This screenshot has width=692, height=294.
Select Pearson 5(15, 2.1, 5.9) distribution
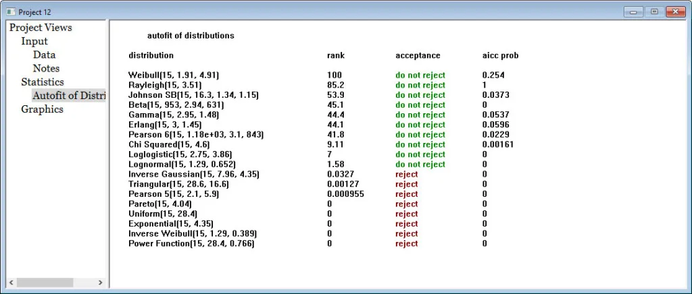point(174,194)
